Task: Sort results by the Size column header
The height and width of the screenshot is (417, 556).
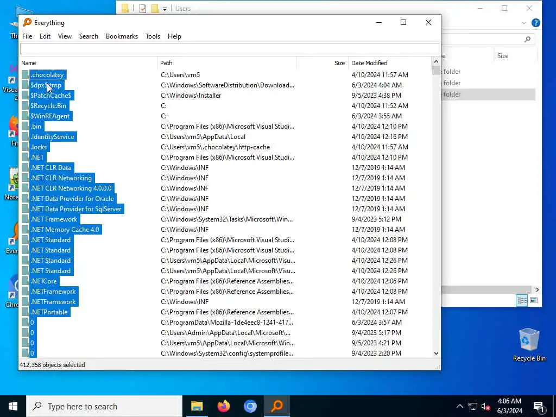Action: pos(323,63)
